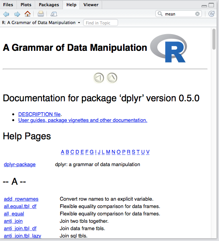The height and width of the screenshot is (241, 219).
Task: Open the Viewer tab
Action: (x=91, y=5)
